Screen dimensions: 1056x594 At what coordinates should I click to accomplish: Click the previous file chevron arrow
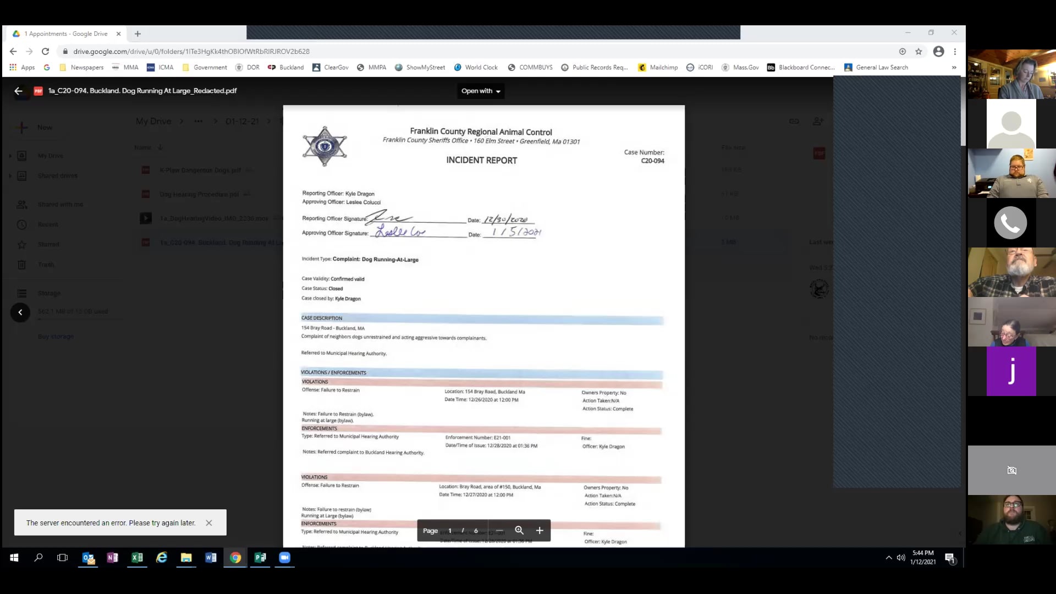point(20,312)
